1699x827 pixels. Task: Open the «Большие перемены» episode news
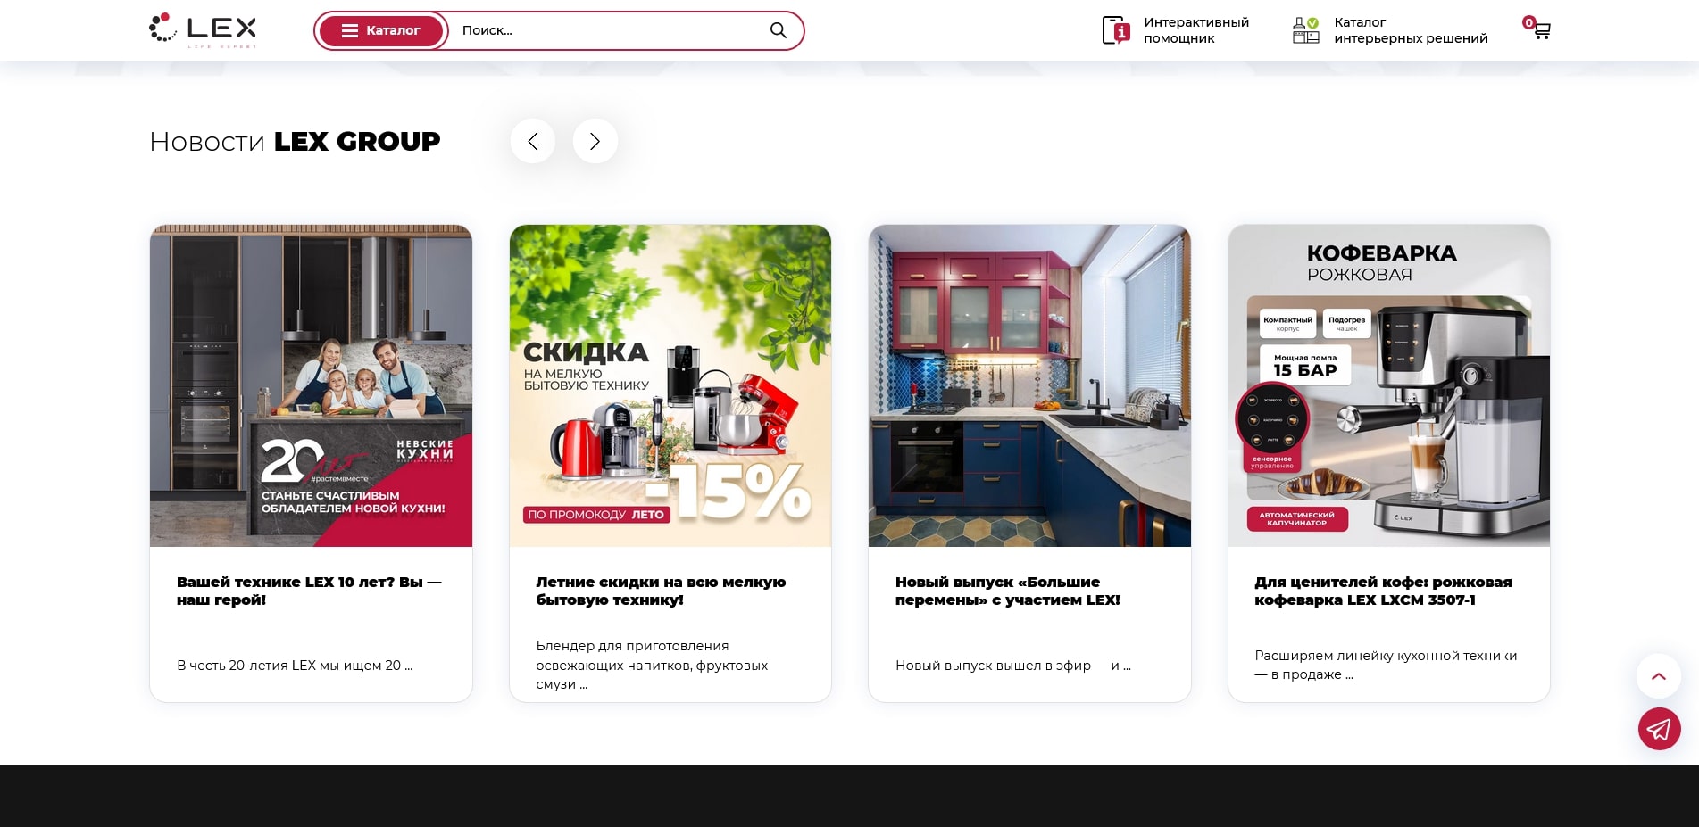pos(1007,591)
